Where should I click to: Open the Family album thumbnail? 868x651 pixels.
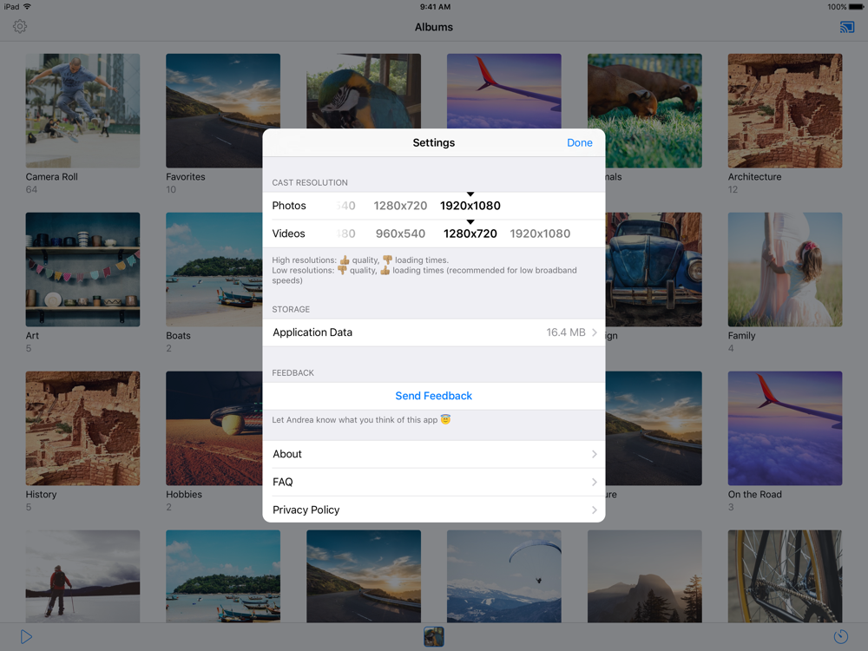coord(785,270)
